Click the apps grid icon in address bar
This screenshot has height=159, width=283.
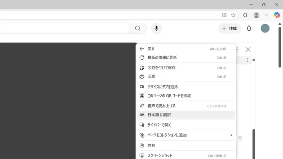[224, 15]
